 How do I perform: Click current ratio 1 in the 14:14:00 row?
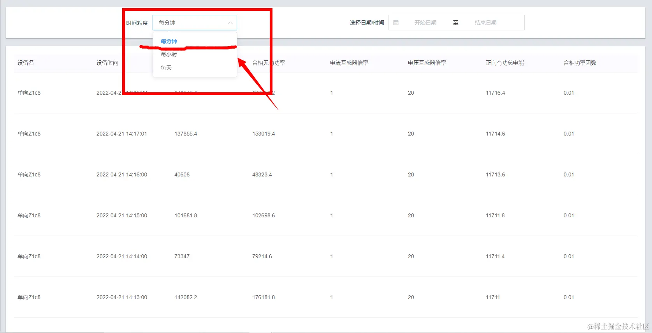(x=332, y=256)
